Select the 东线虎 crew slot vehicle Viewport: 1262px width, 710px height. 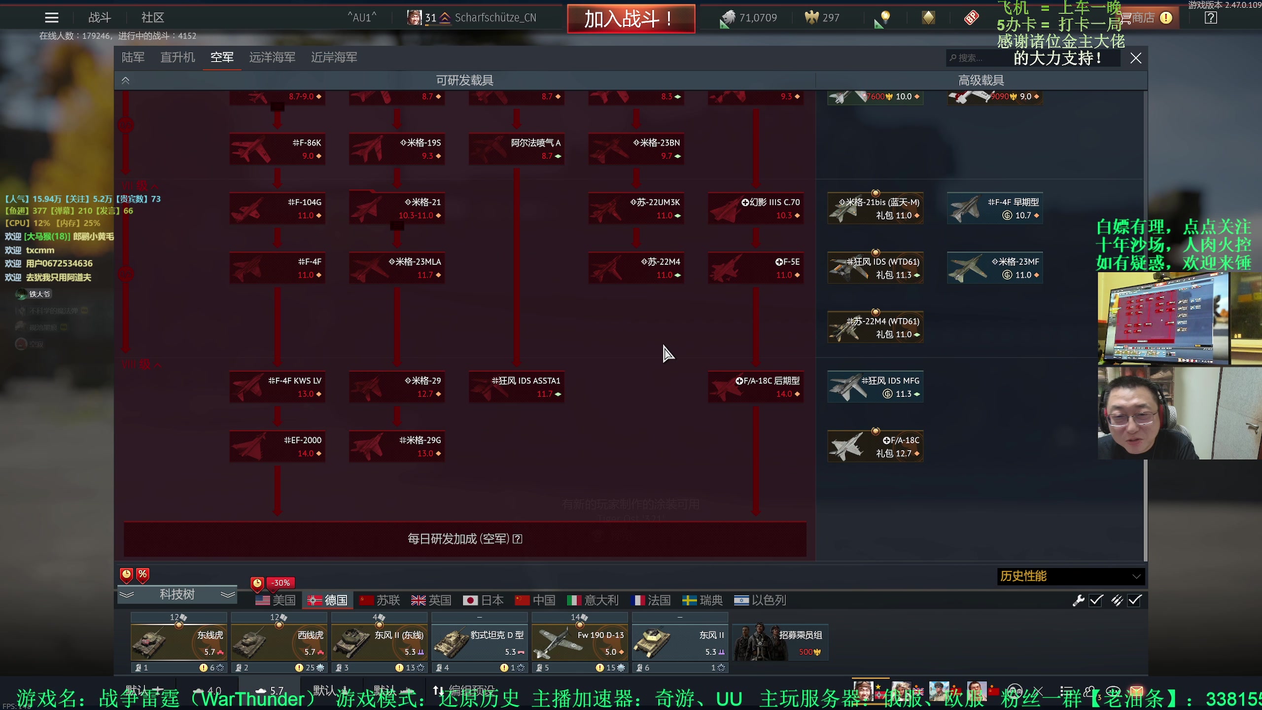pyautogui.click(x=178, y=642)
